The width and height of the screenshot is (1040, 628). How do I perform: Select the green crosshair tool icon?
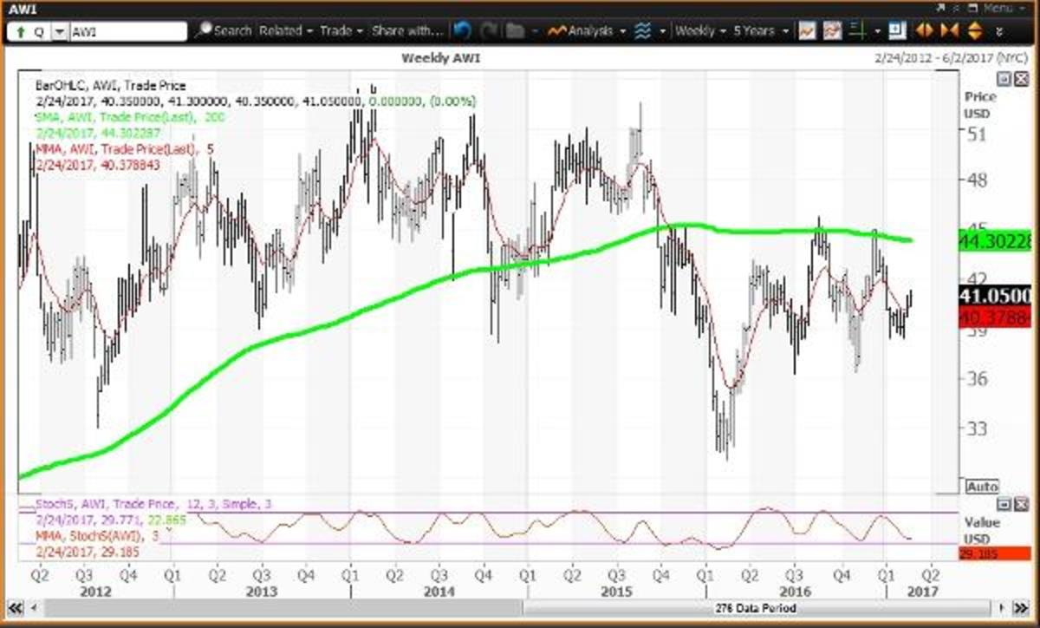857,31
